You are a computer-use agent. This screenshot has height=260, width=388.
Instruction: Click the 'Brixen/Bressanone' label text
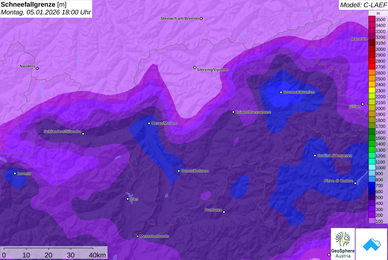(253, 112)
